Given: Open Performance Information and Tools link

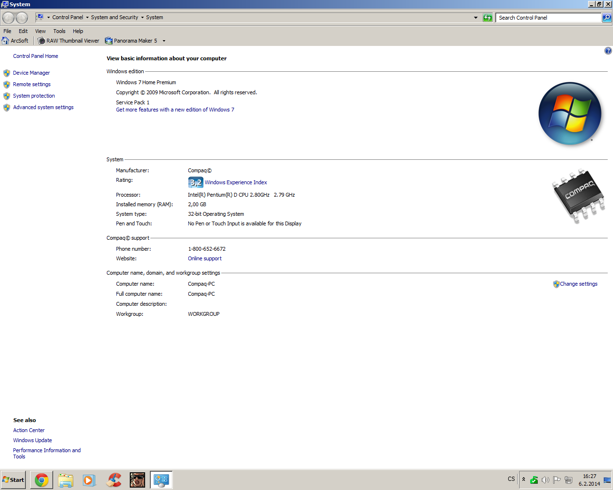Looking at the screenshot, I should (47, 453).
